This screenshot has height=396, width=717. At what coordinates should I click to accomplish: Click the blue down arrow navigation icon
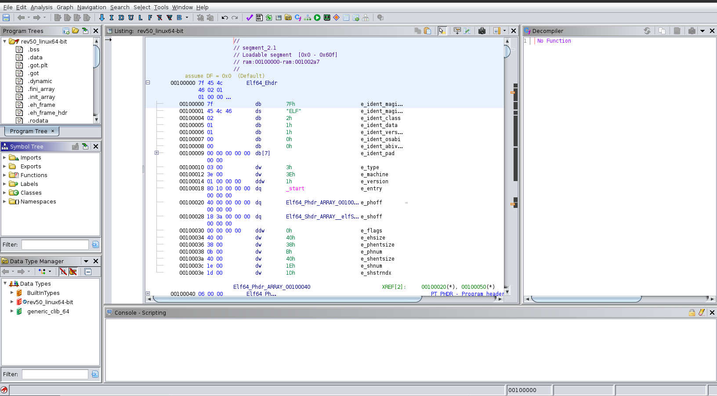pyautogui.click(x=102, y=18)
